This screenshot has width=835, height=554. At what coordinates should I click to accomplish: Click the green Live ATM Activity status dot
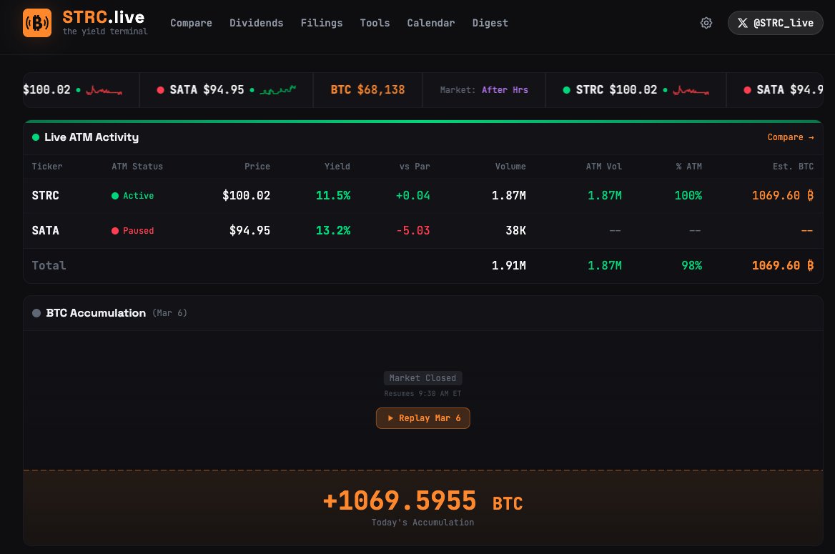tap(36, 137)
